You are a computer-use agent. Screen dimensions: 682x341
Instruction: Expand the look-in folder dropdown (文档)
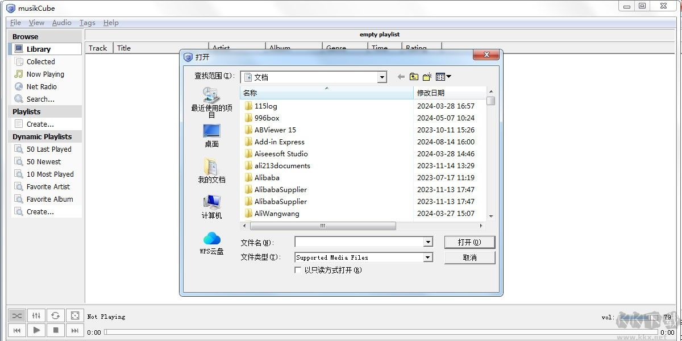[x=382, y=77]
